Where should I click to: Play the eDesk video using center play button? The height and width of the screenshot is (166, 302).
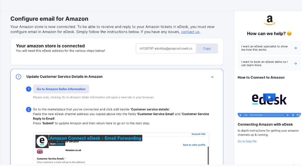[269, 97]
